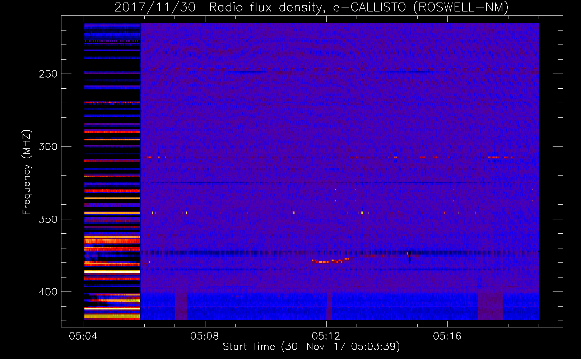Click the plot title 'Radio flux density, e-CALLISTO (ROSWELL-NM)'
Viewport: 581px width, 359px height.
pyautogui.click(x=359, y=7)
